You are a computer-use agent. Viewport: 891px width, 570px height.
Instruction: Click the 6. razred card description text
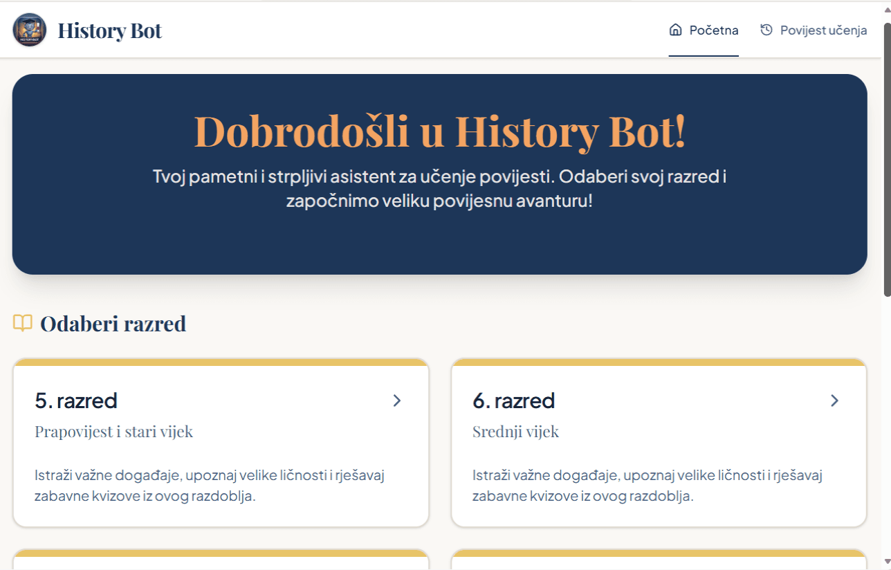[x=647, y=486]
